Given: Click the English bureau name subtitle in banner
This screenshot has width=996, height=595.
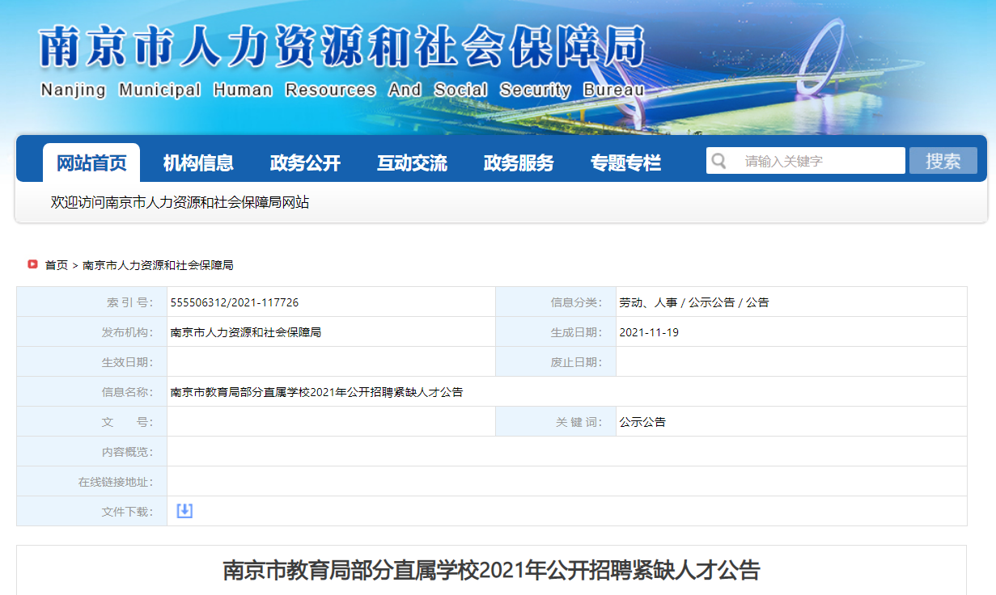Looking at the screenshot, I should click(x=342, y=90).
